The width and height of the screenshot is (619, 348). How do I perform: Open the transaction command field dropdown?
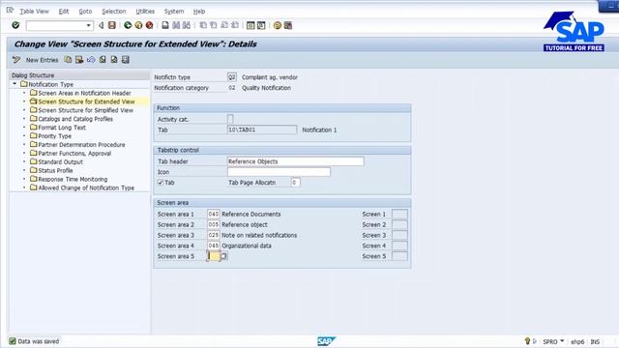tap(88, 26)
